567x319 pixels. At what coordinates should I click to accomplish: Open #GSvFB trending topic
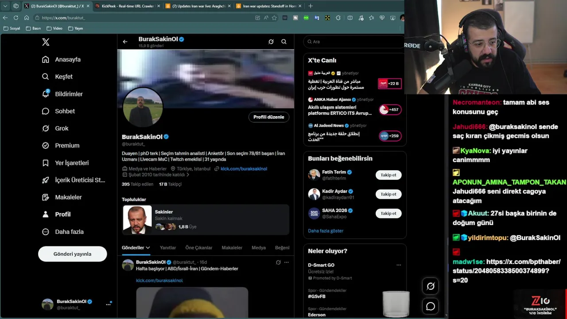[x=317, y=296]
